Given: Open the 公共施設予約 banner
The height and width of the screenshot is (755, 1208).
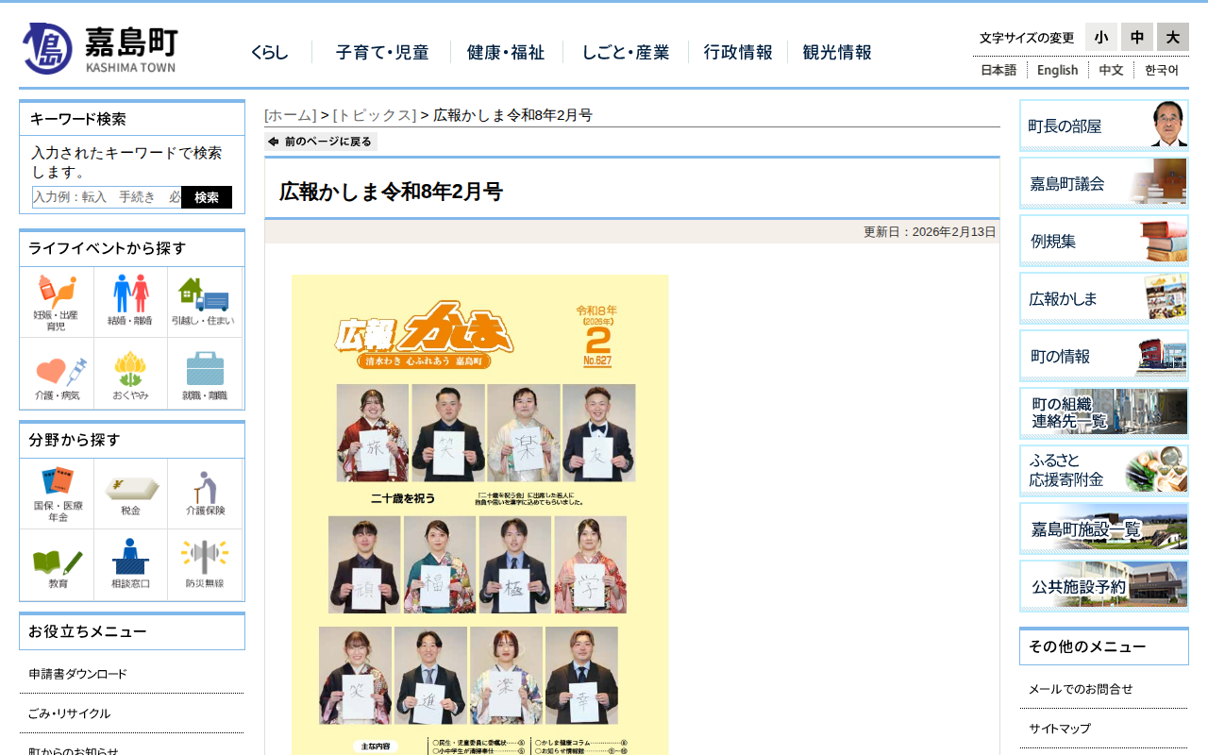Looking at the screenshot, I should point(1104,586).
